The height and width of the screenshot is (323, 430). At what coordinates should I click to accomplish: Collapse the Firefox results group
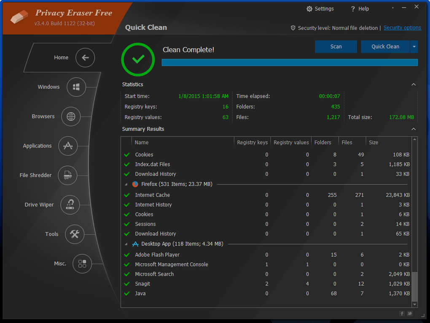(126, 184)
